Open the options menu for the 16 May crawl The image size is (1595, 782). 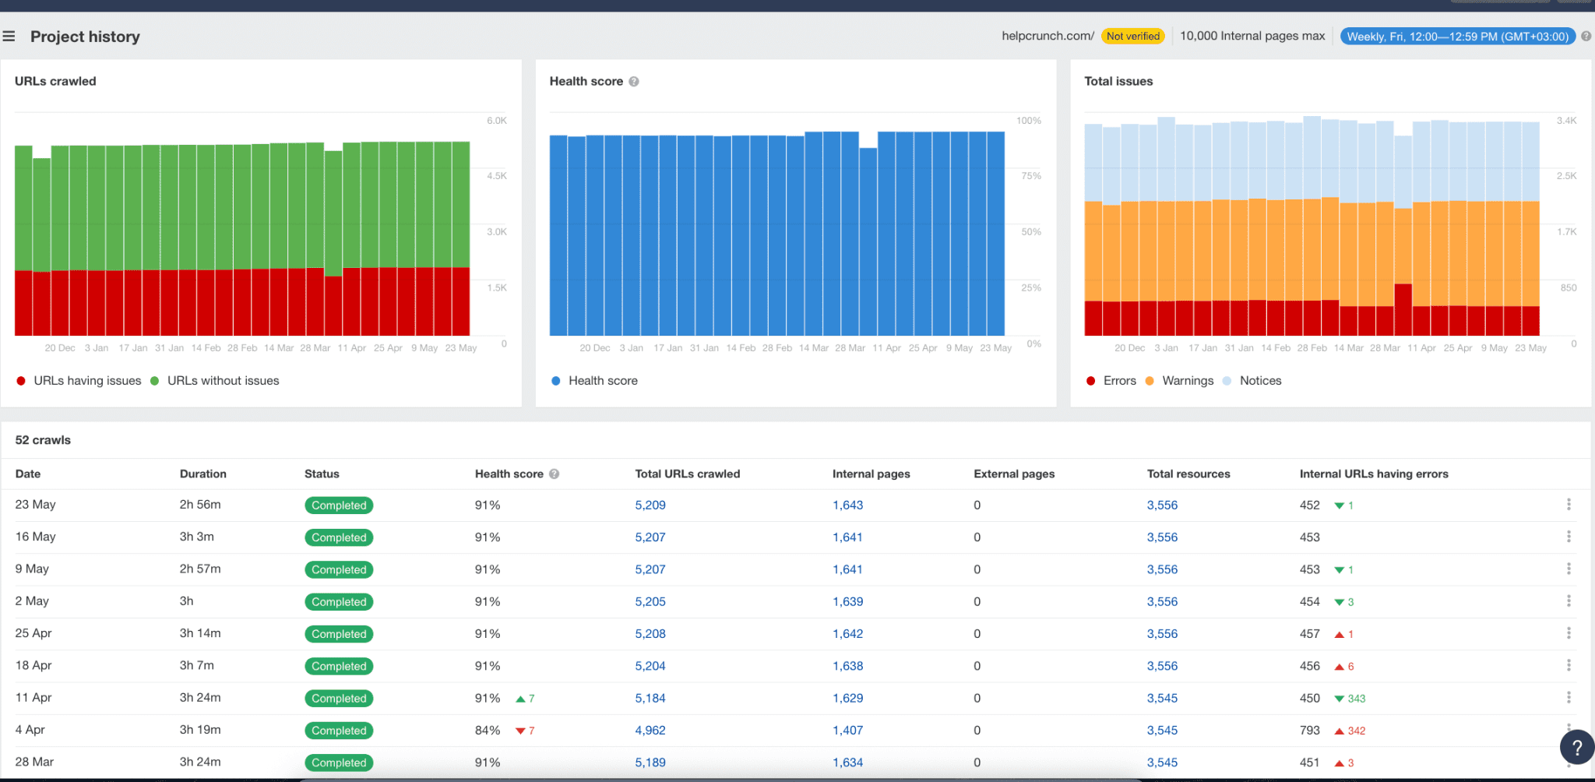click(1569, 536)
